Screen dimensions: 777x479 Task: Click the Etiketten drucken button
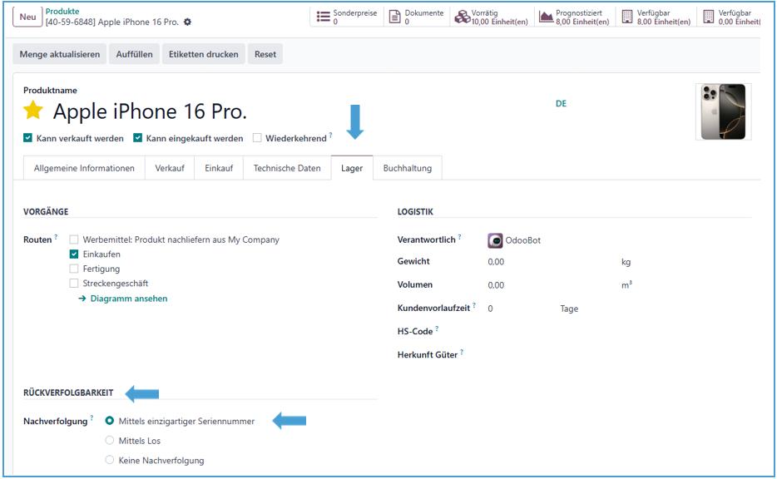pyautogui.click(x=204, y=54)
